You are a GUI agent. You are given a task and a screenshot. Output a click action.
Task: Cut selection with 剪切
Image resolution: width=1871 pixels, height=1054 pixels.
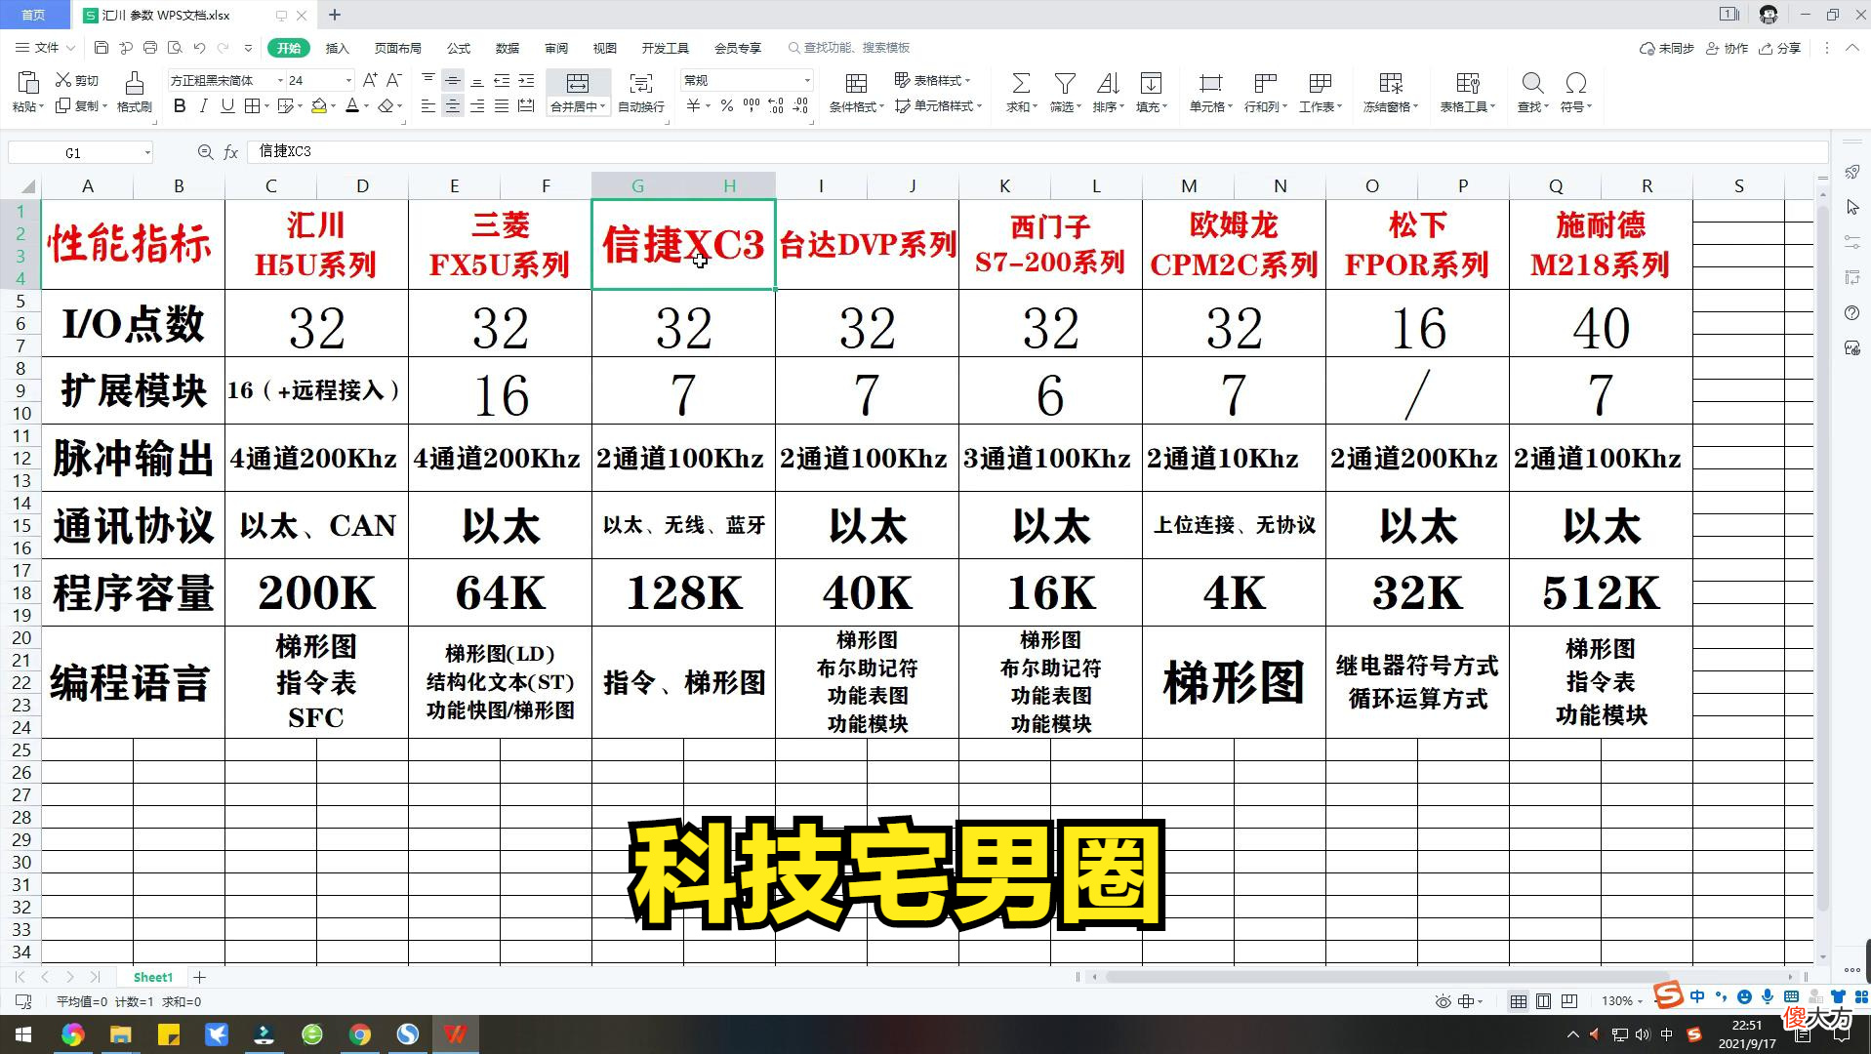pyautogui.click(x=77, y=80)
